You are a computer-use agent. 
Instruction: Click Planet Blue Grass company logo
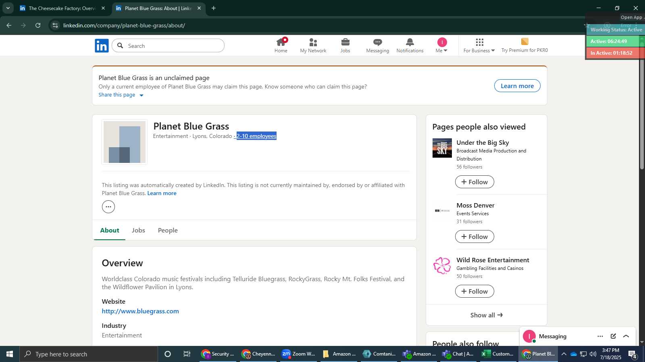click(x=125, y=142)
